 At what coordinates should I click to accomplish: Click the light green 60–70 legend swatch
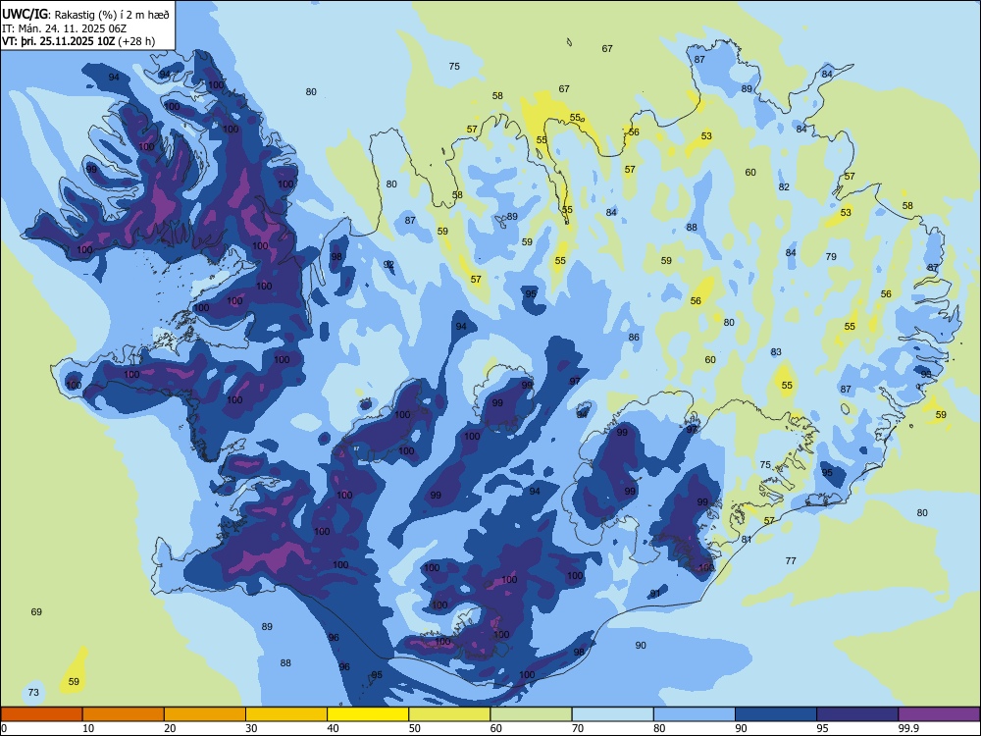pyautogui.click(x=531, y=714)
